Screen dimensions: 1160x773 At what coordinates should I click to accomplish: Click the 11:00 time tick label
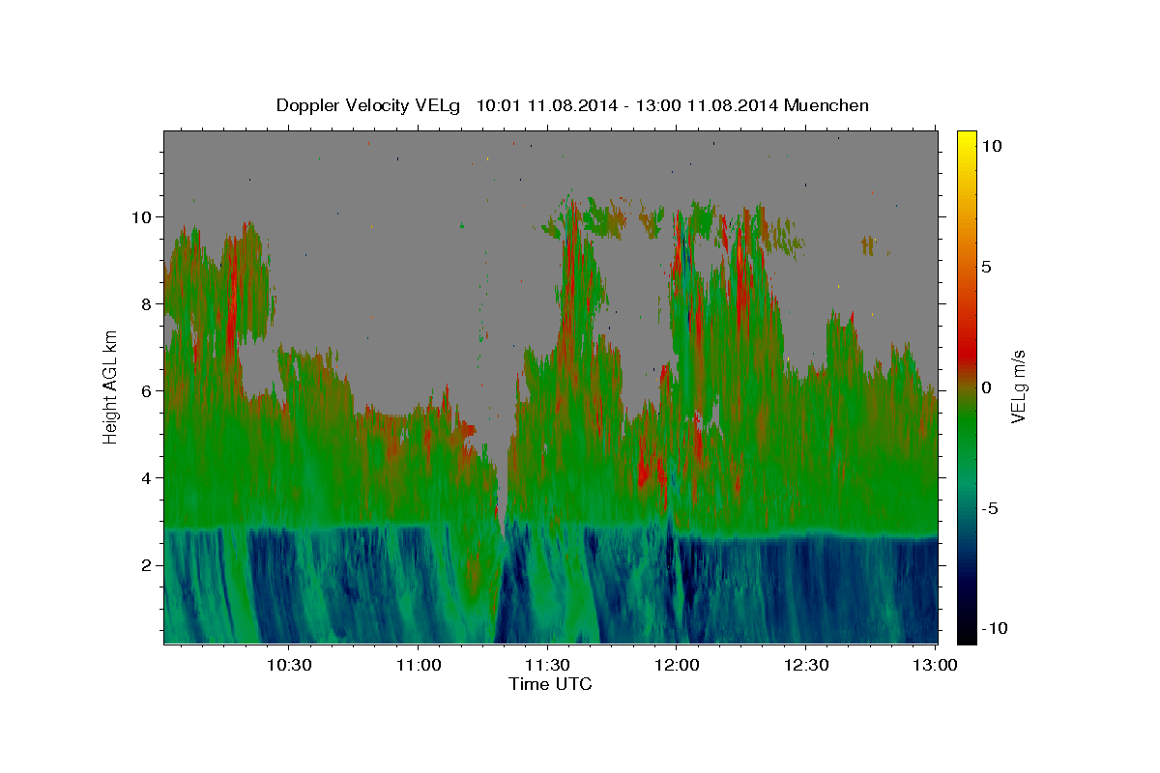tap(419, 665)
